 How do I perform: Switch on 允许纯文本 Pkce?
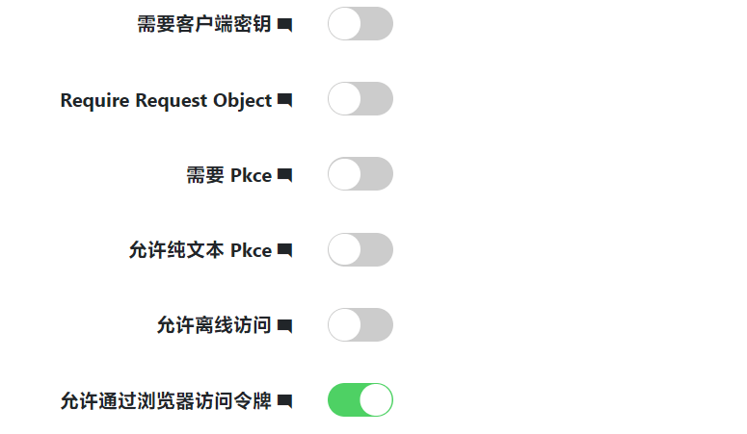pyautogui.click(x=360, y=249)
